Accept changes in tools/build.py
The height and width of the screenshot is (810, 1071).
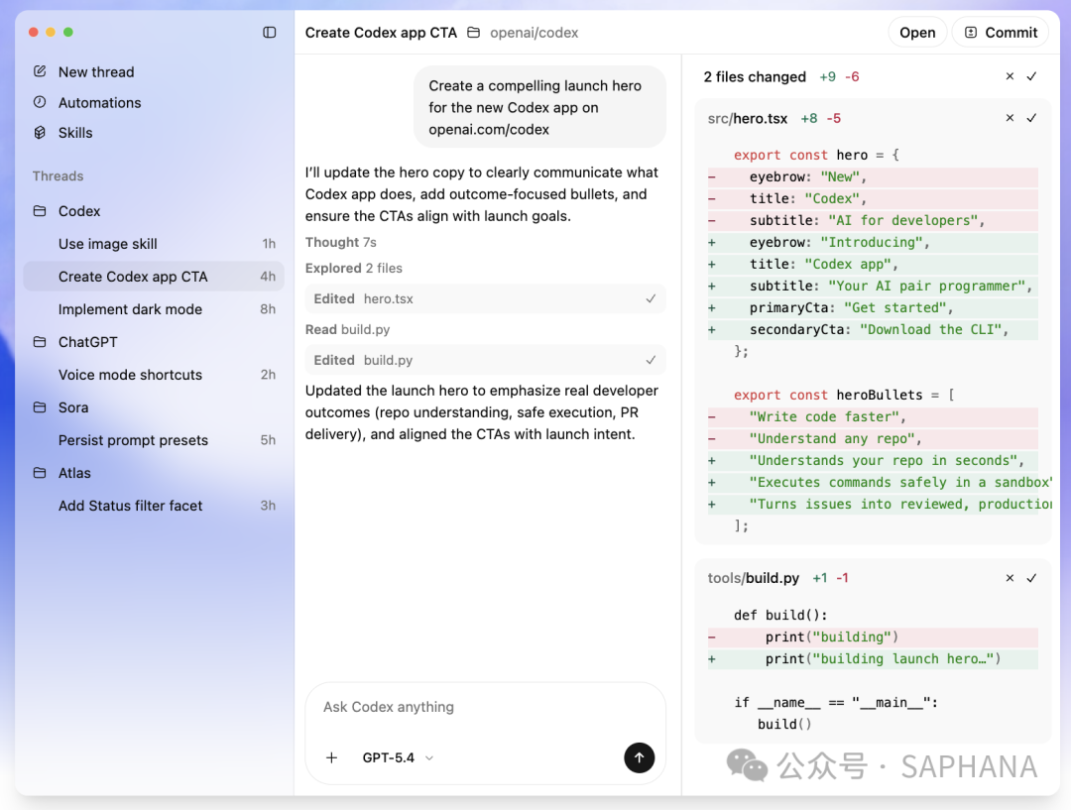click(x=1031, y=578)
